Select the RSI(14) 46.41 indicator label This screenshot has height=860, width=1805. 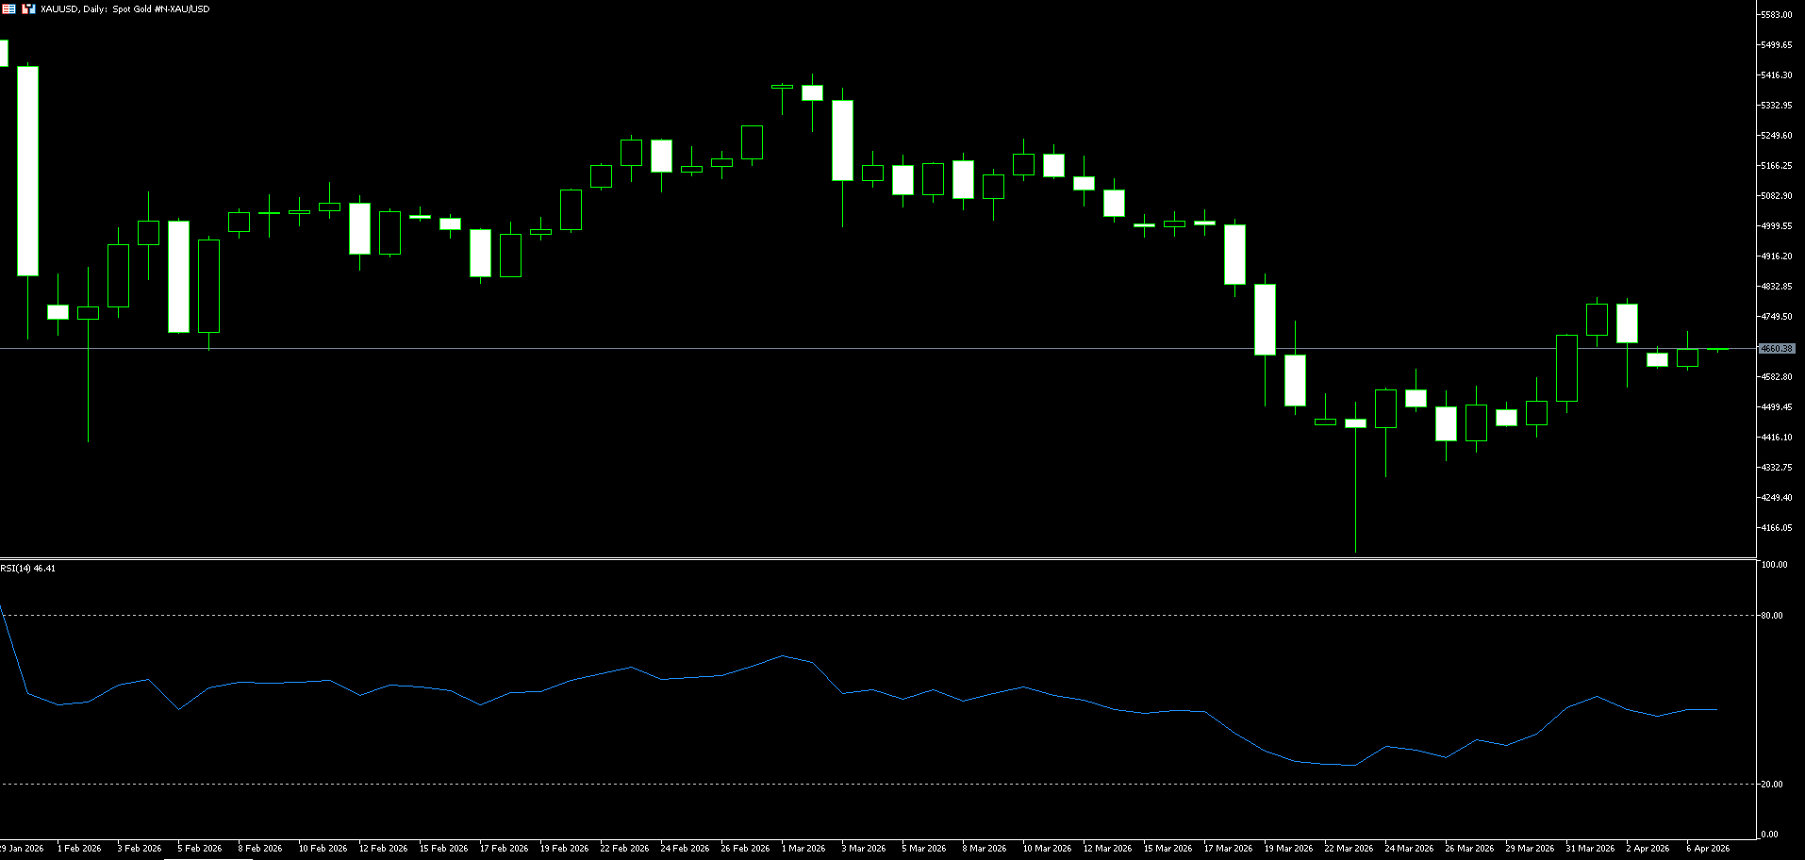tap(28, 569)
